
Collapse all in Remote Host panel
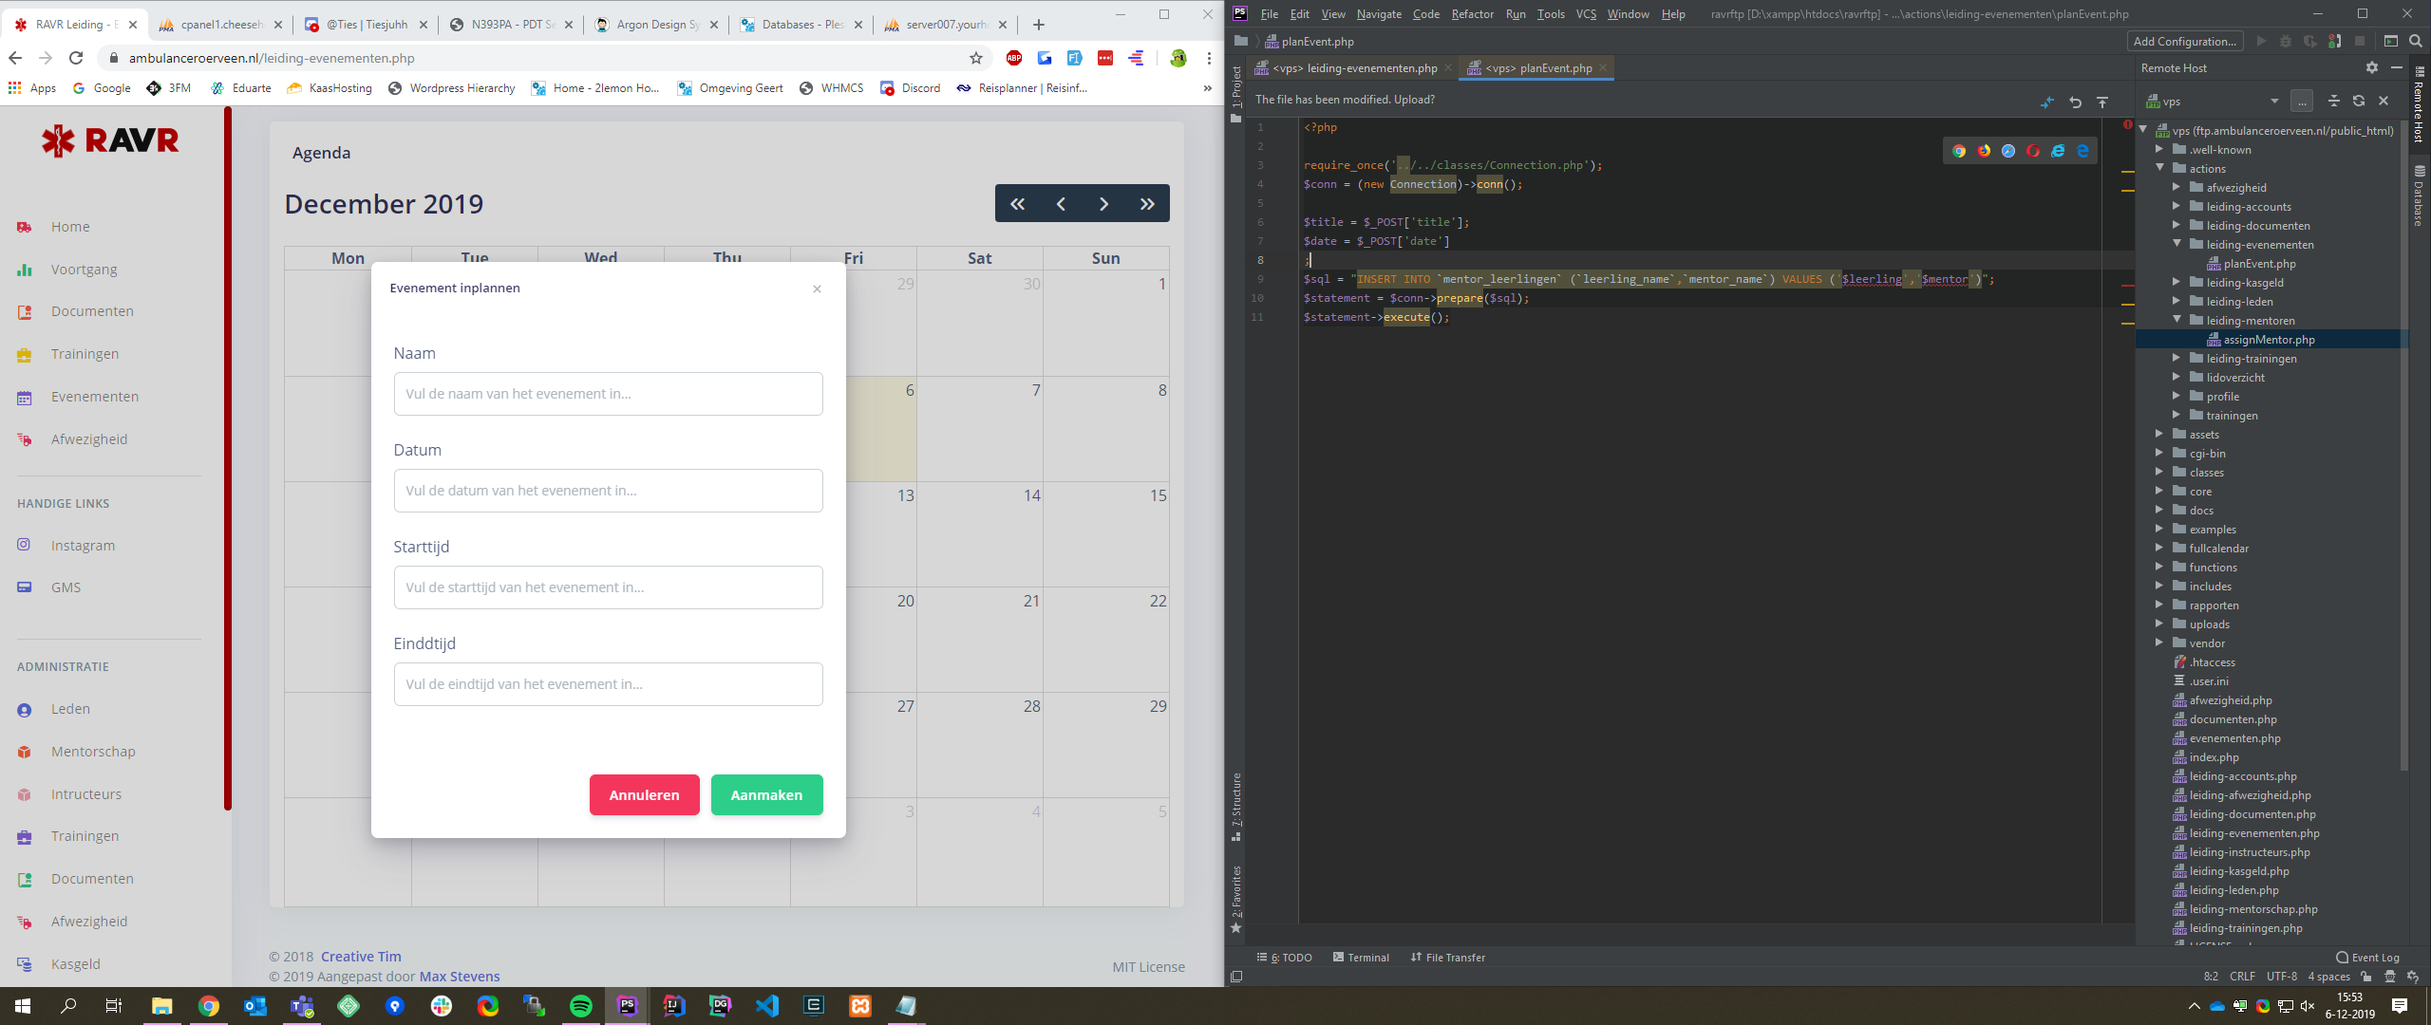point(2333,101)
